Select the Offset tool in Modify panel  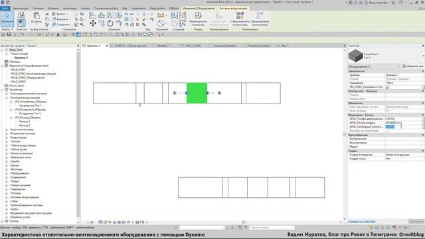pos(102,15)
